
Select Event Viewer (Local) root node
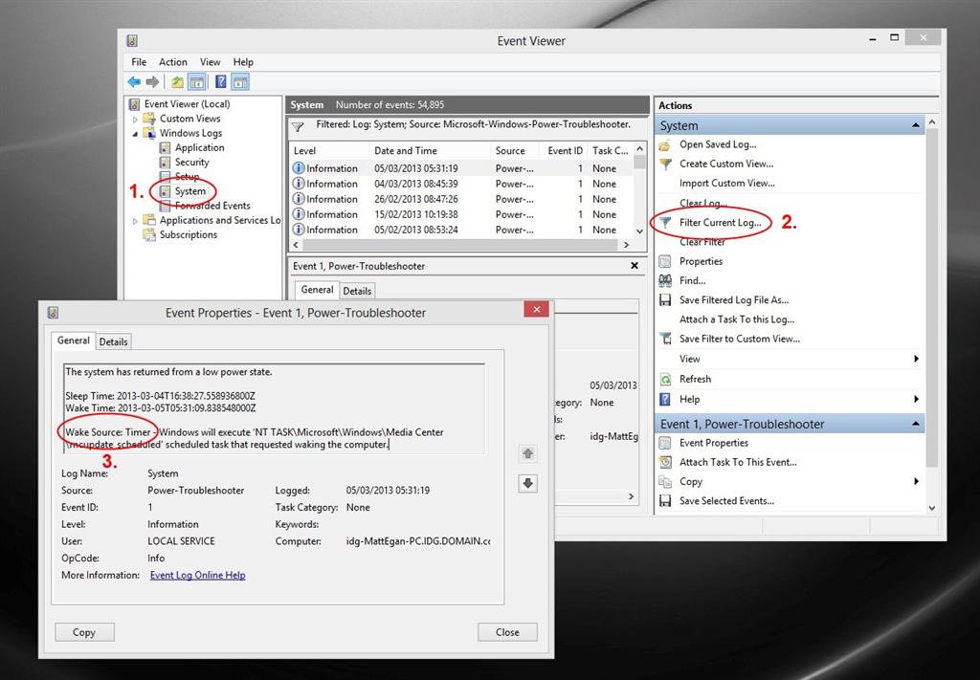click(x=187, y=104)
